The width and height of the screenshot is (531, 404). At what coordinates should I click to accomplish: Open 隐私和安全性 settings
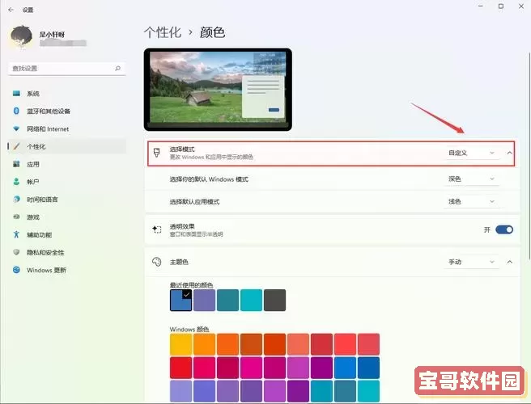point(67,253)
